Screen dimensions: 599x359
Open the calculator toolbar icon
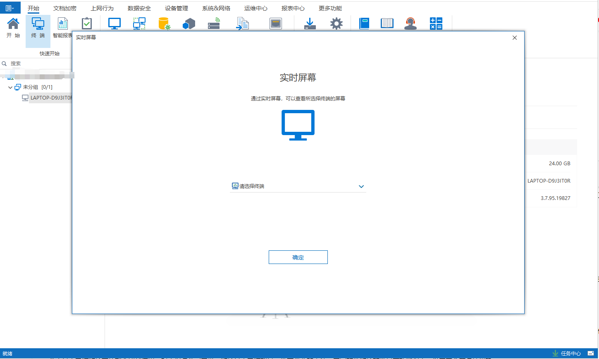click(x=436, y=24)
